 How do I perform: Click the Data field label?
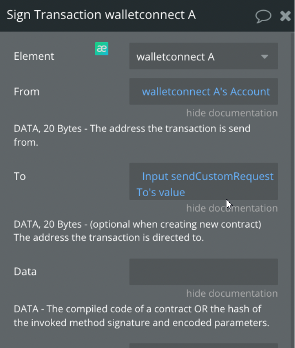(25, 271)
